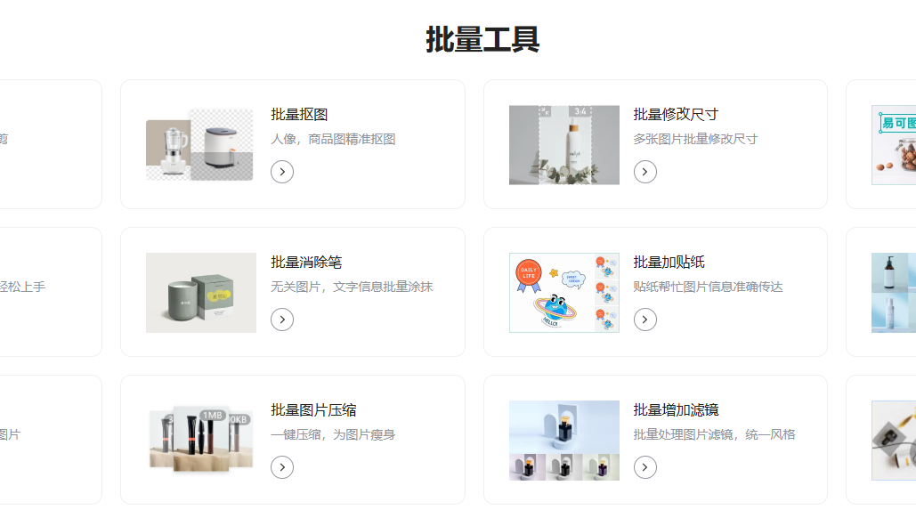This screenshot has width=916, height=518.
Task: Click the 批量修改尺寸 title link
Action: click(x=676, y=115)
